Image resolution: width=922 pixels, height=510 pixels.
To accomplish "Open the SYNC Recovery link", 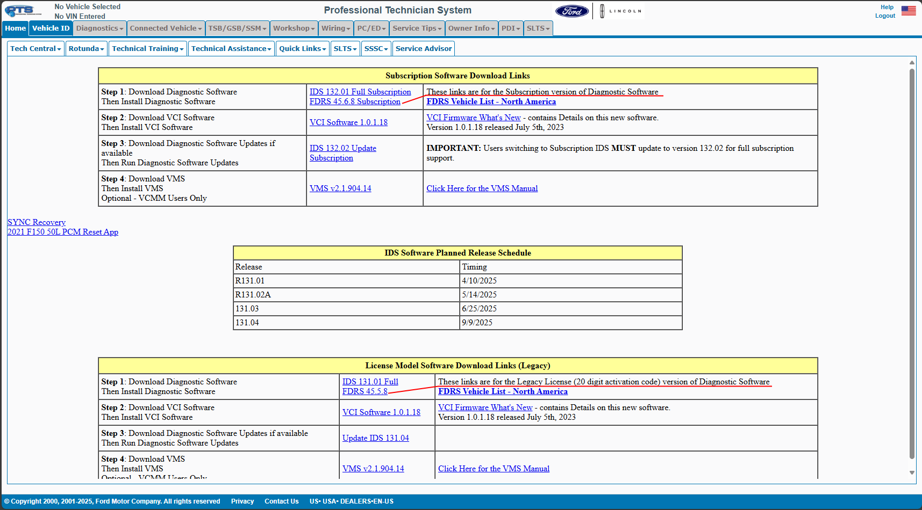I will tap(37, 222).
